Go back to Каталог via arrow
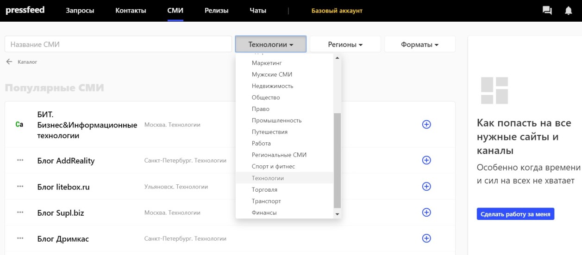The width and height of the screenshot is (582, 255). 9,61
